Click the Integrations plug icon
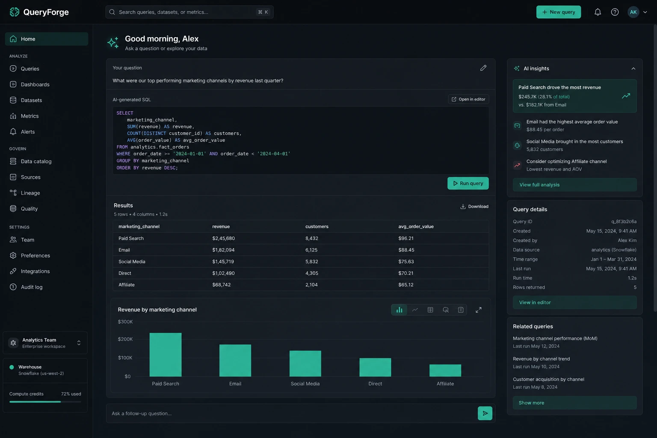The width and height of the screenshot is (657, 438). click(x=13, y=271)
